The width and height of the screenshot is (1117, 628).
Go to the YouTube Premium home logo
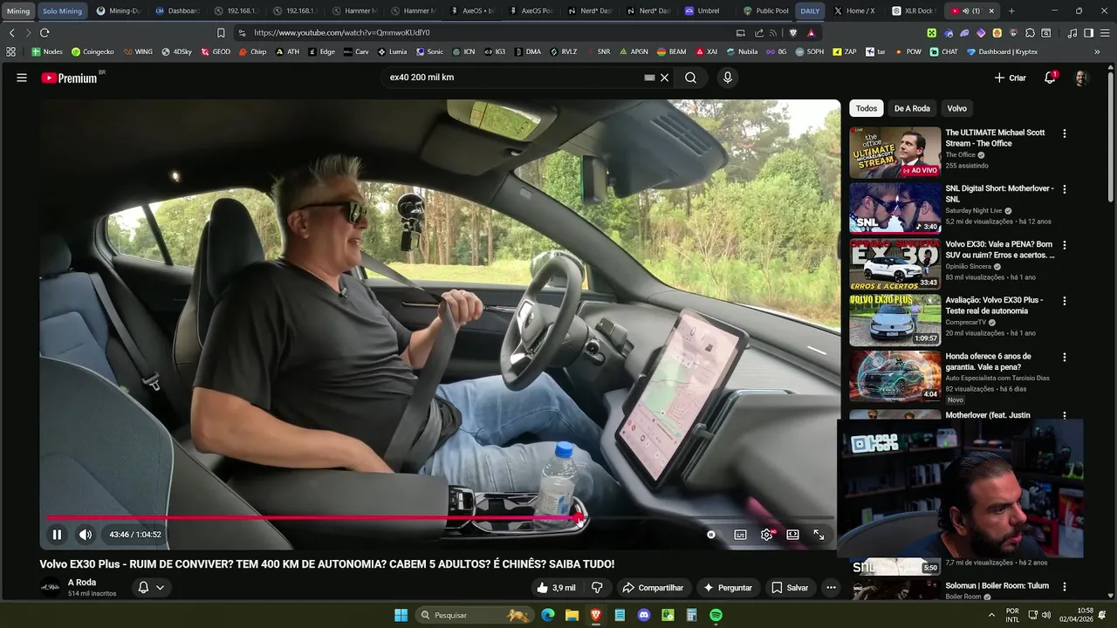[70, 78]
